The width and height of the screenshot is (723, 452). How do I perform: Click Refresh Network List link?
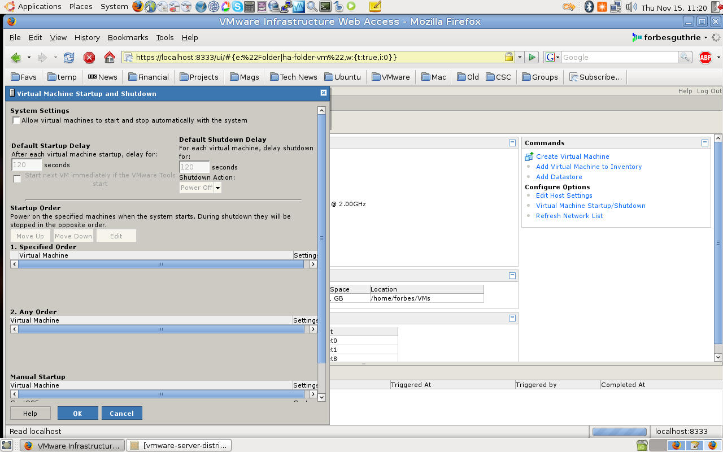point(569,216)
